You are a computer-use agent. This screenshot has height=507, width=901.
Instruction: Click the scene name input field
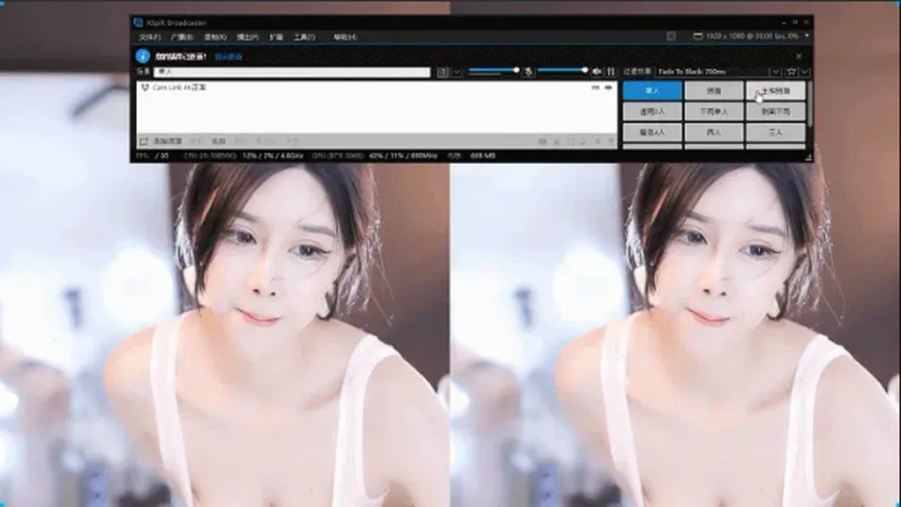(x=293, y=72)
